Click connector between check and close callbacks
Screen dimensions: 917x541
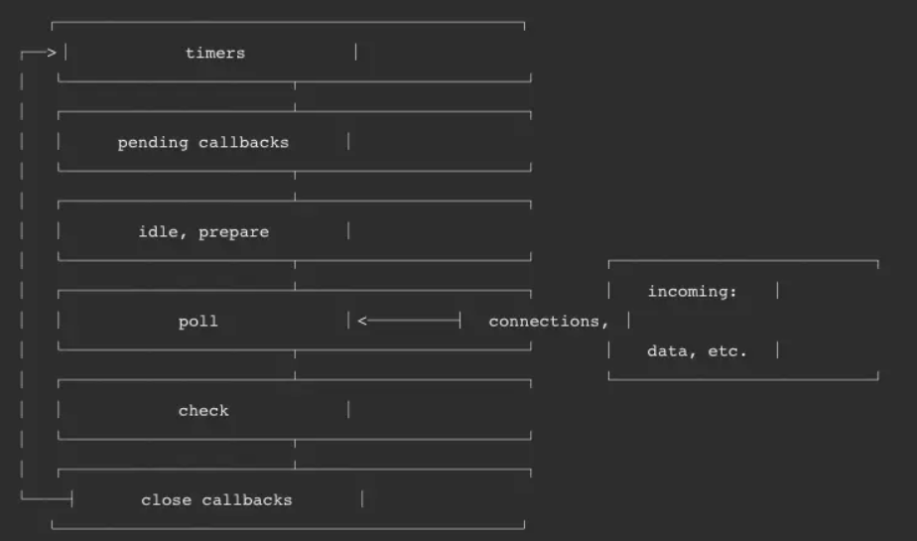[x=295, y=455]
